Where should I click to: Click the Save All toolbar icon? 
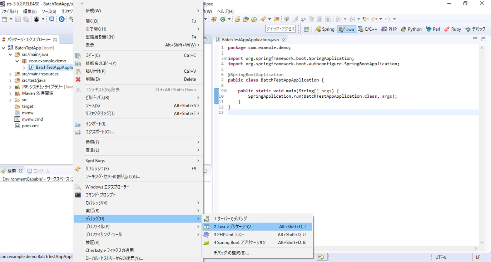coord(26,19)
